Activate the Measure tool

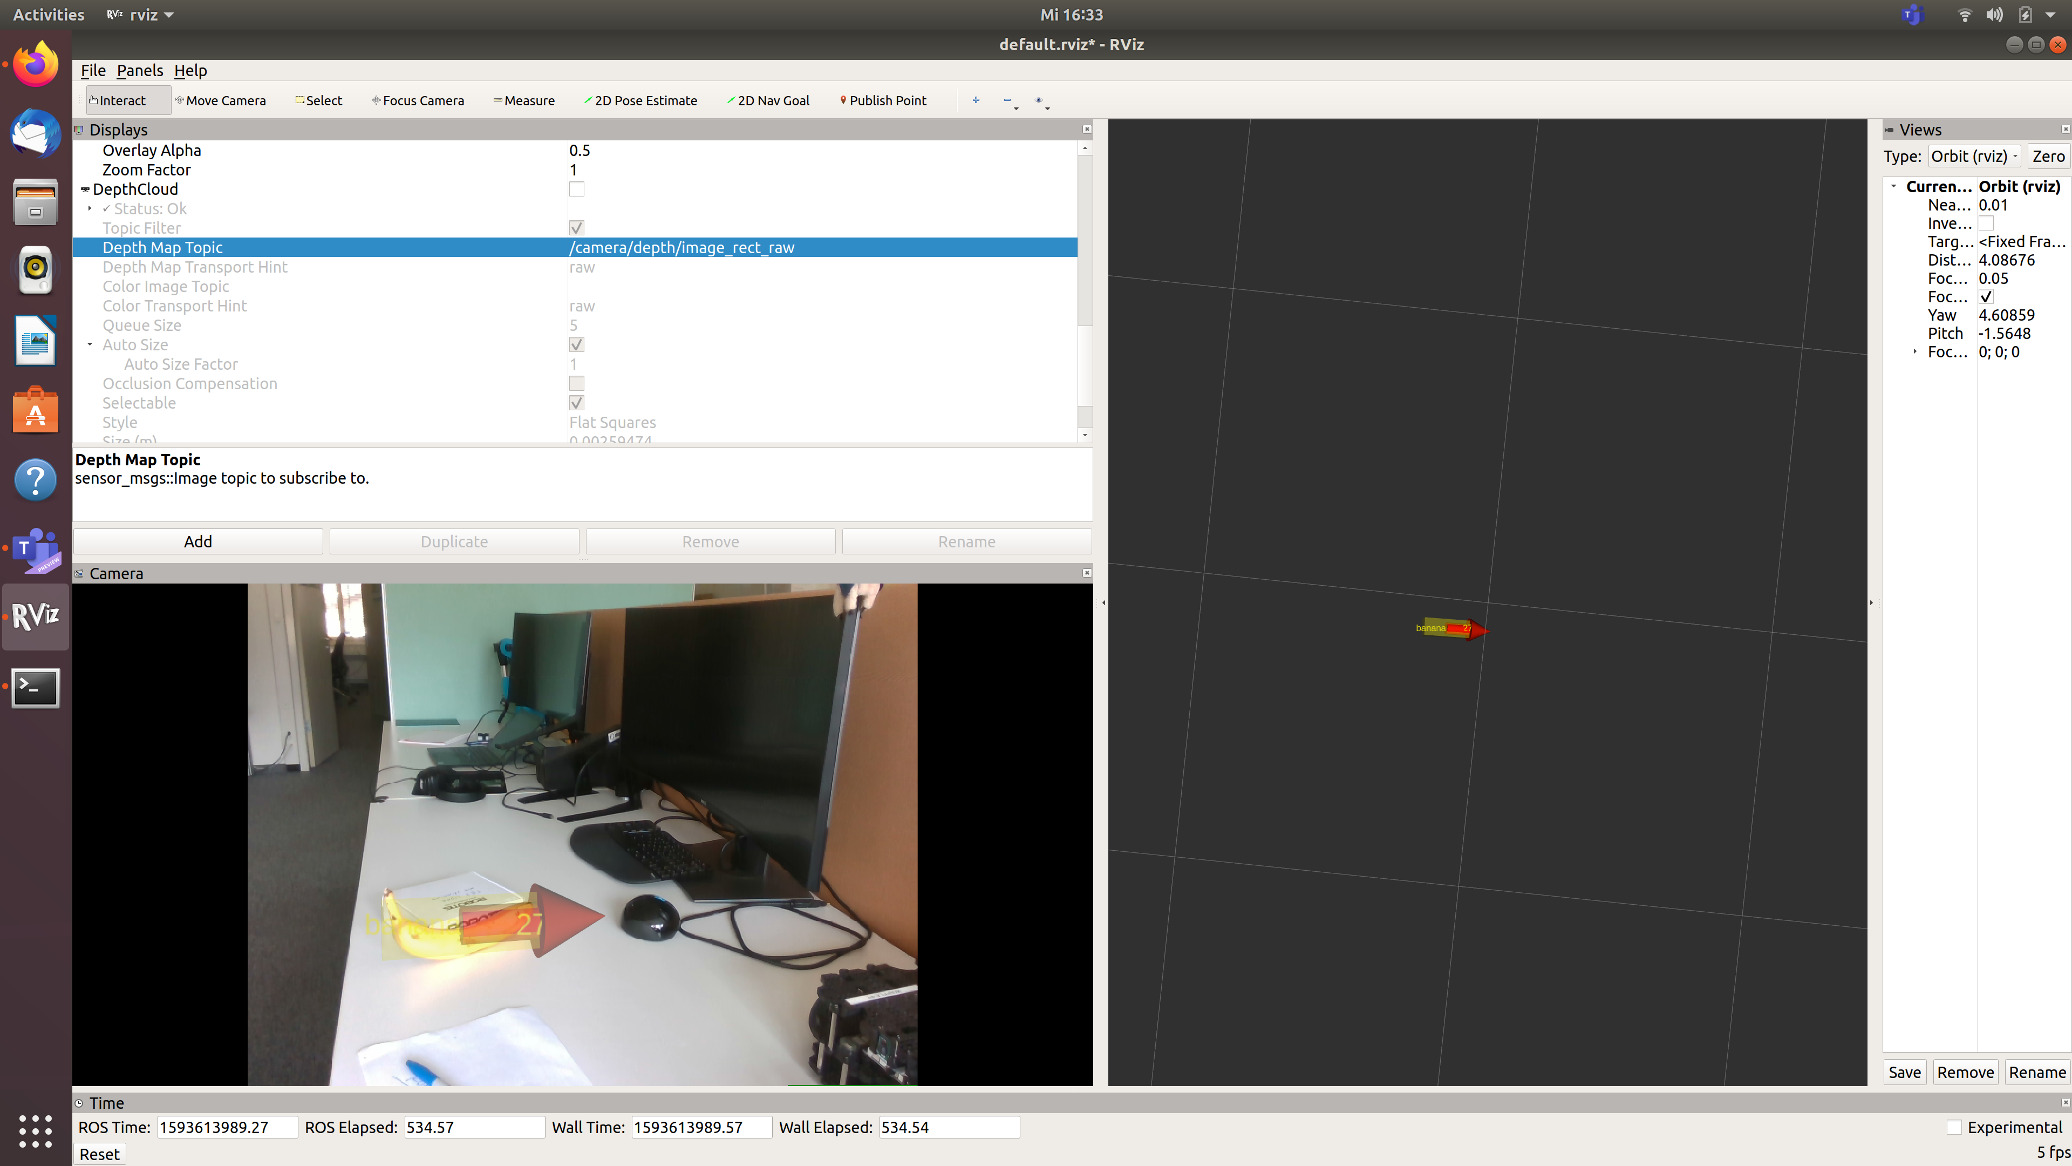[x=524, y=100]
